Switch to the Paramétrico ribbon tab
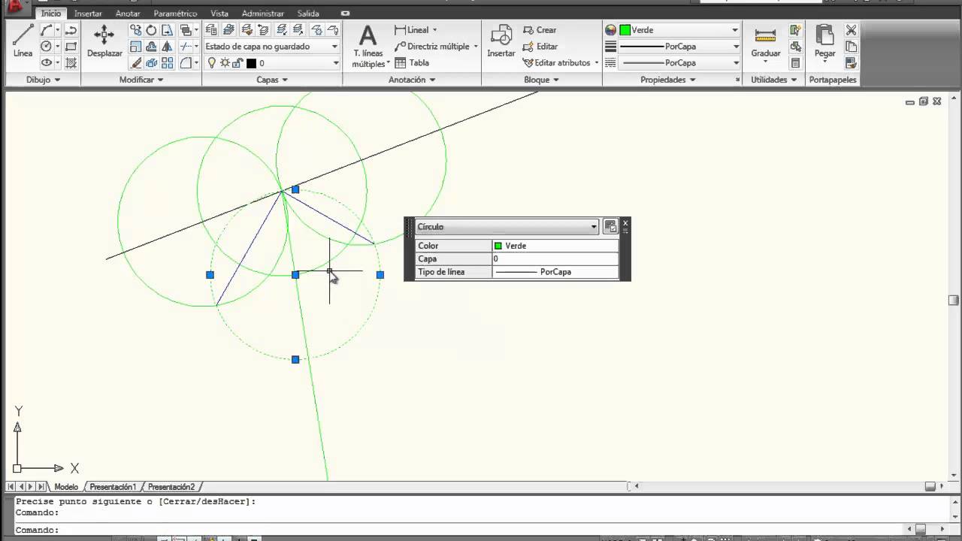 click(x=175, y=14)
